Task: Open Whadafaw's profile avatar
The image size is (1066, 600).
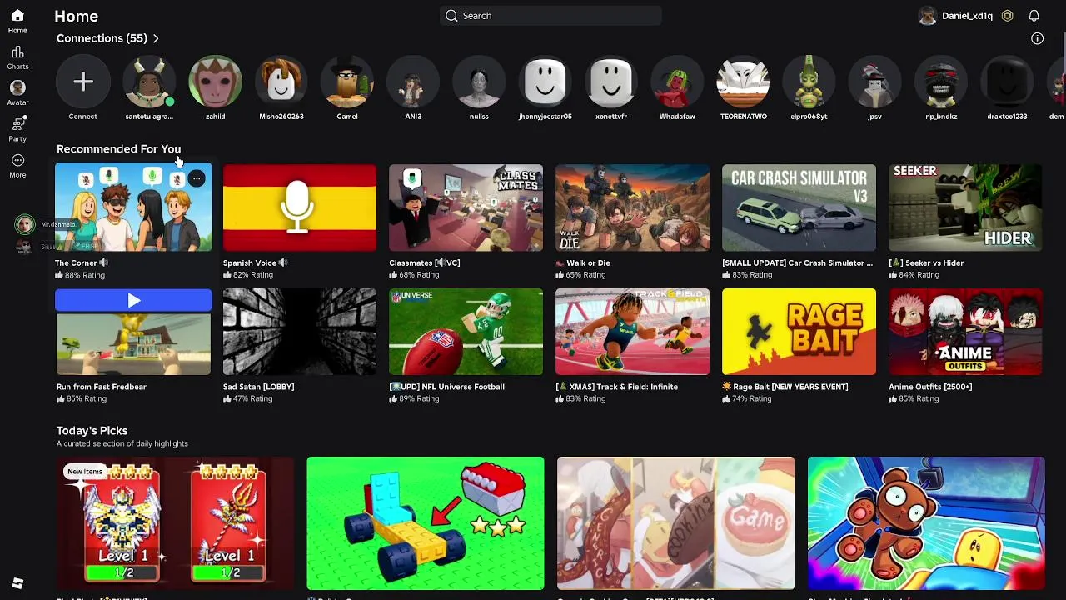Action: coord(677,82)
